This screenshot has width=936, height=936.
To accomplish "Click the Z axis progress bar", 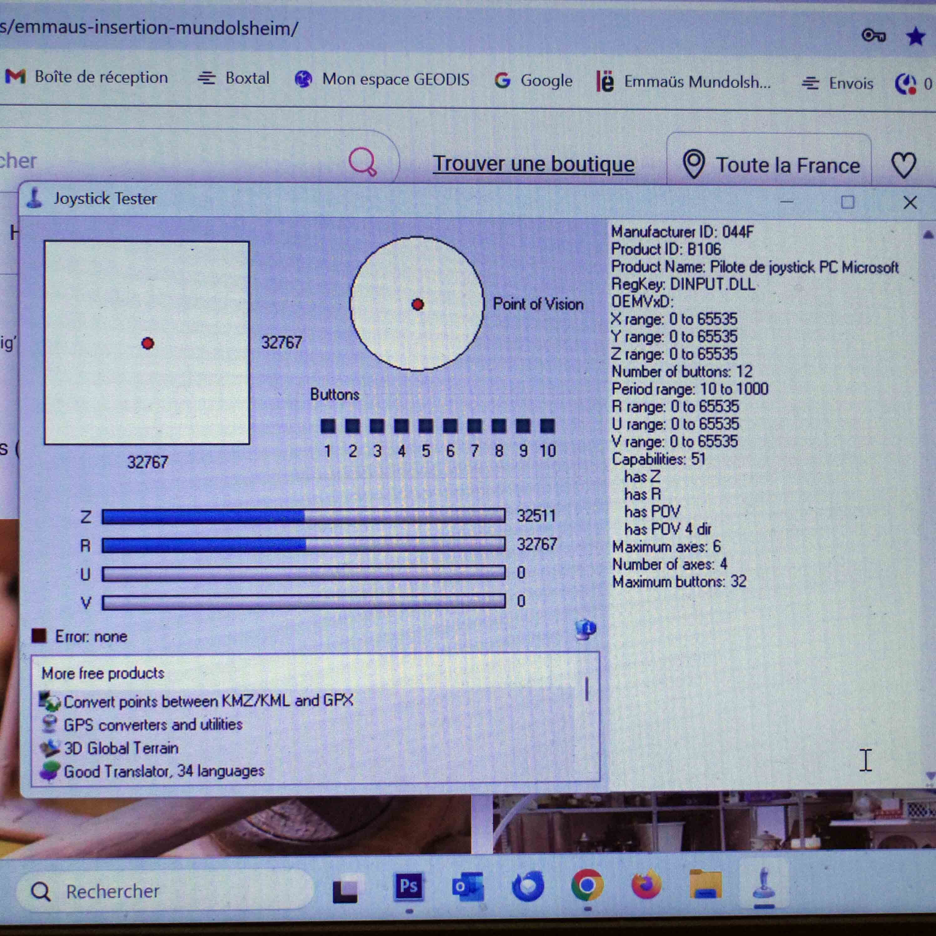I will point(304,516).
